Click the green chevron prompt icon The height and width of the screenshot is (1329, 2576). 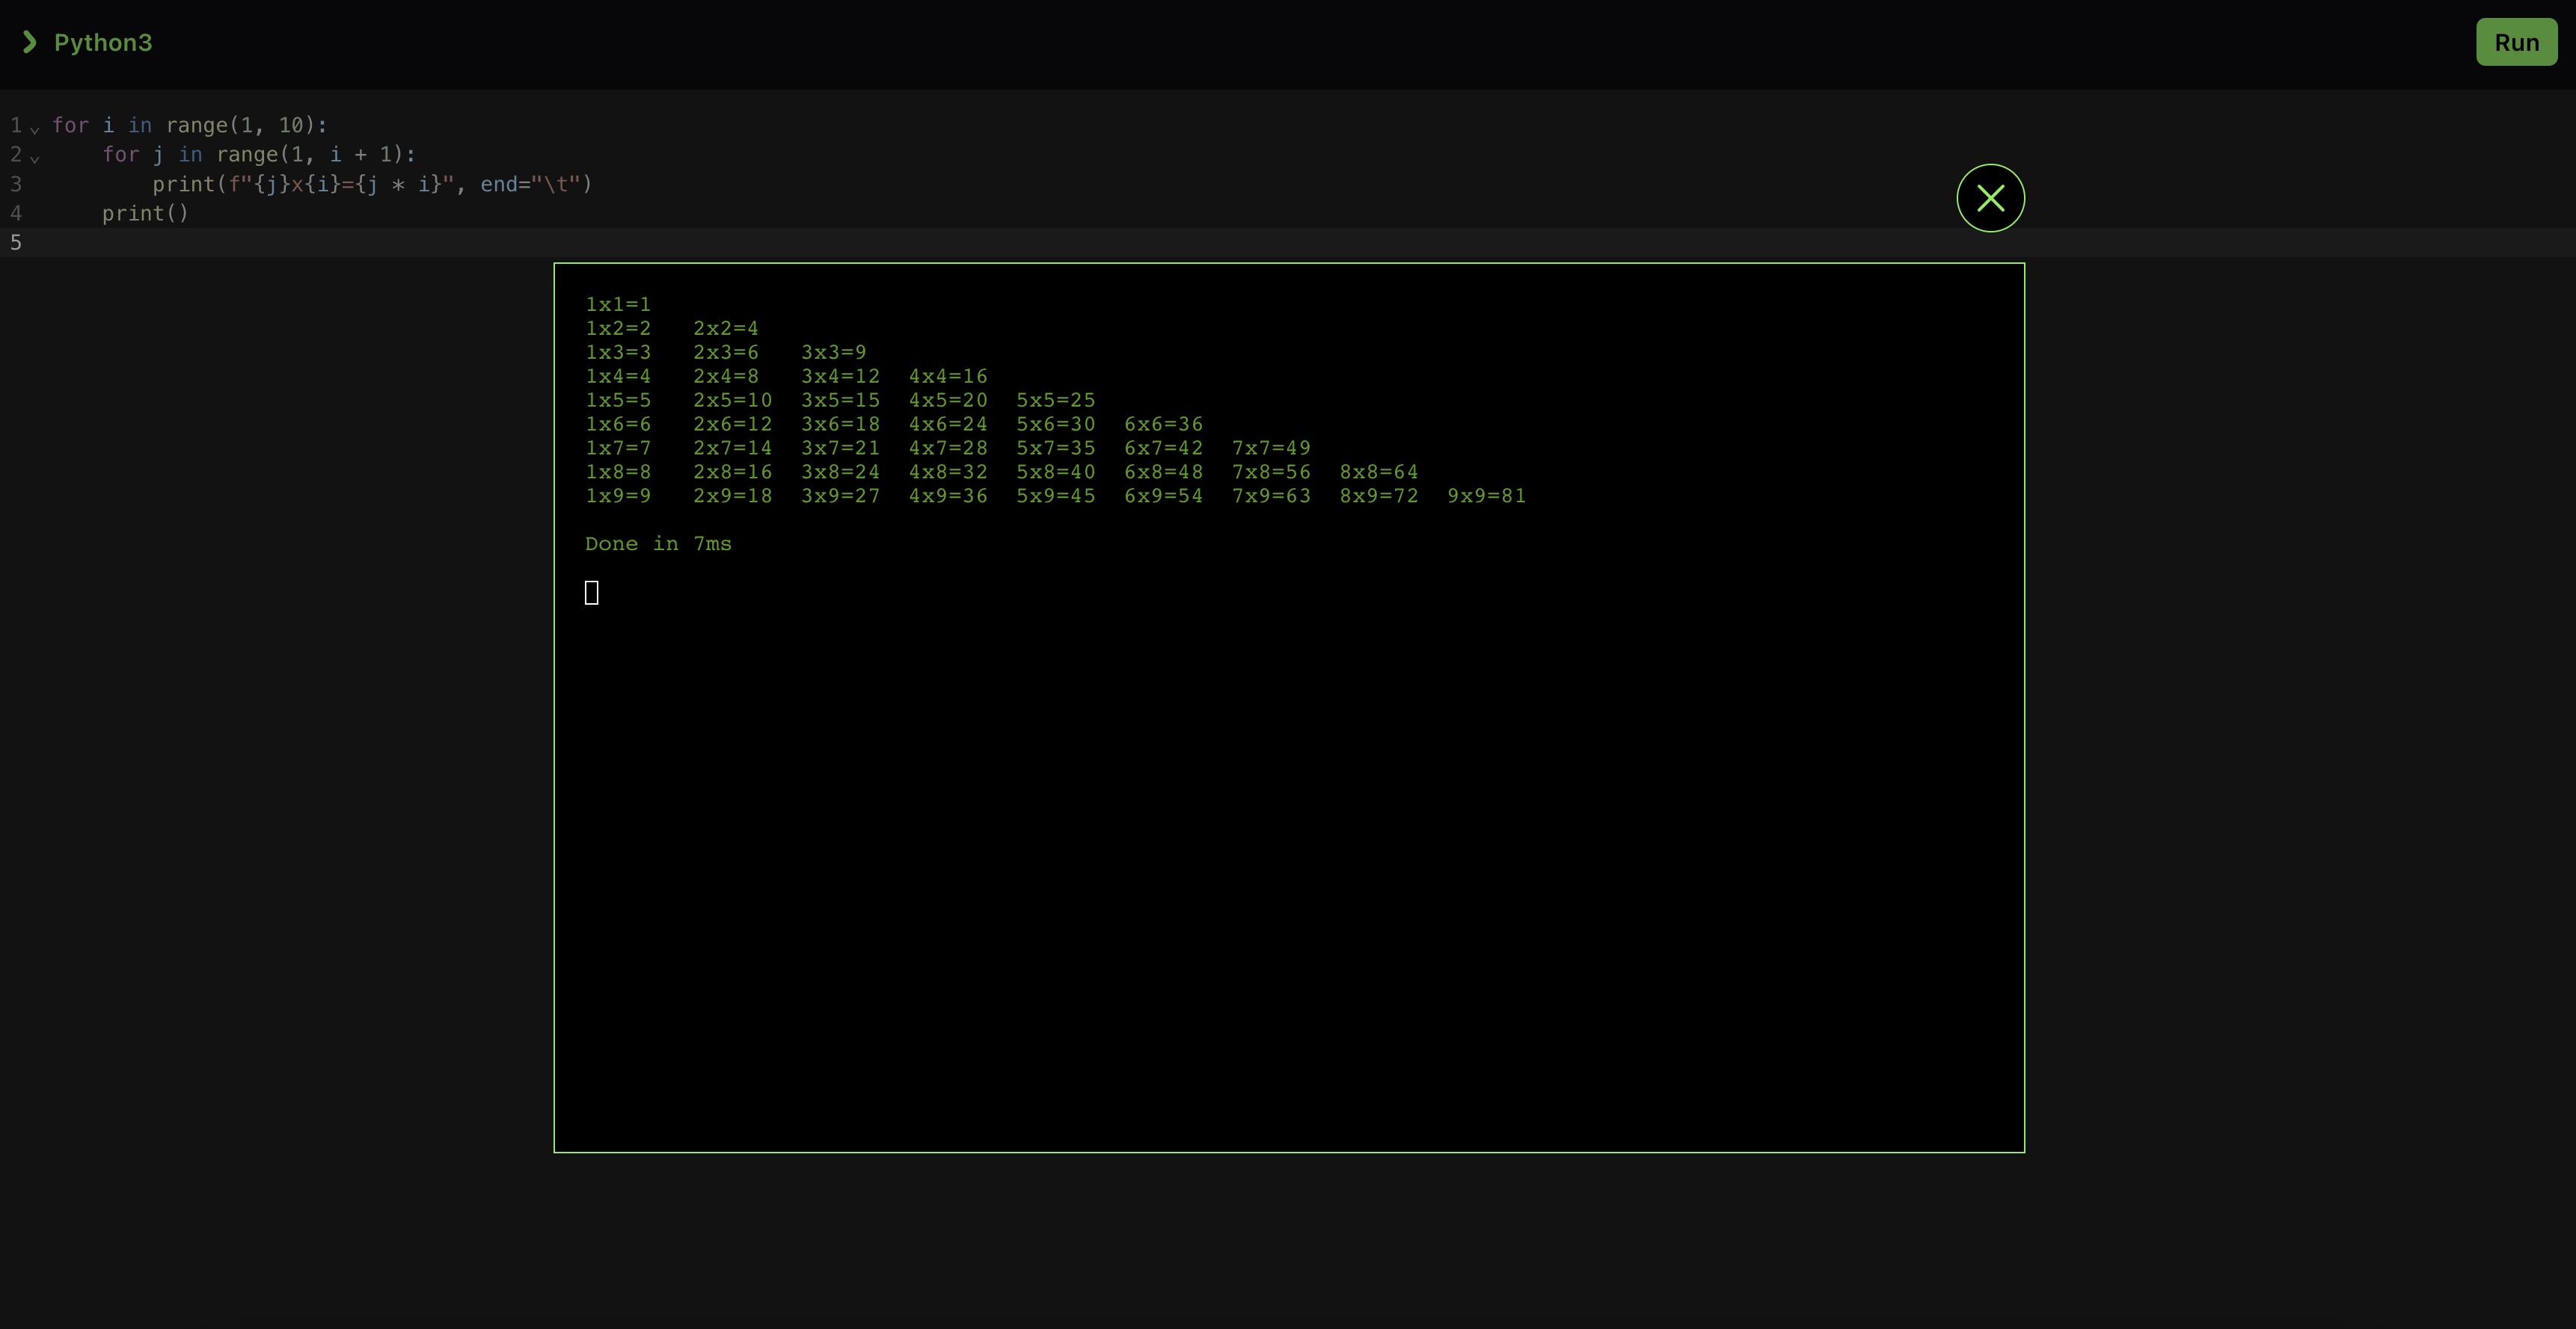[30, 42]
